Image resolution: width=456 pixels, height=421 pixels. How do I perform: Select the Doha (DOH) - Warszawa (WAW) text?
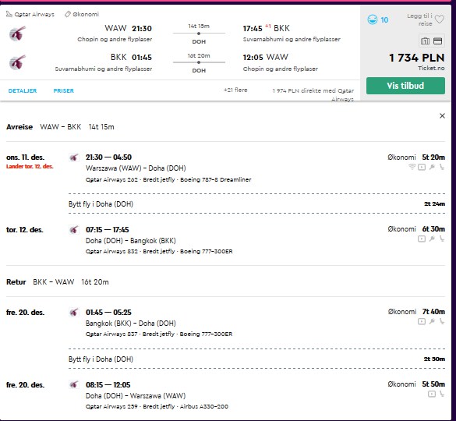point(136,396)
